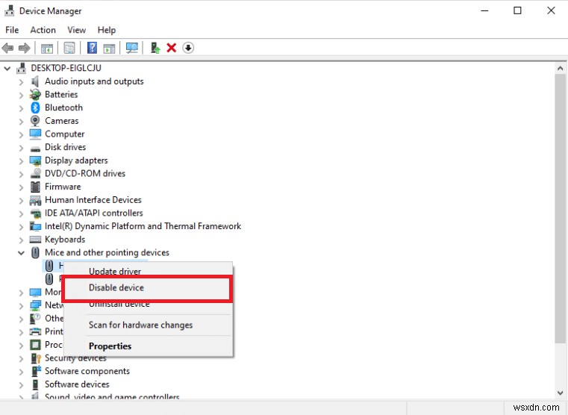Viewport: 568px width, 415px height.
Task: Click the Firmware chip icon
Action: [35, 187]
